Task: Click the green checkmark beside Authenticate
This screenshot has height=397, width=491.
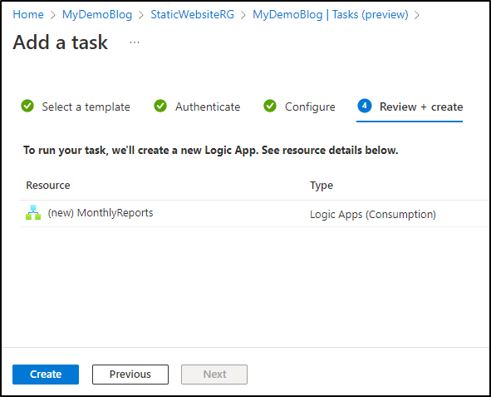Action: [160, 106]
